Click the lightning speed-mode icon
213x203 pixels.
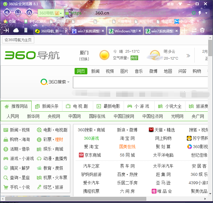point(200,13)
